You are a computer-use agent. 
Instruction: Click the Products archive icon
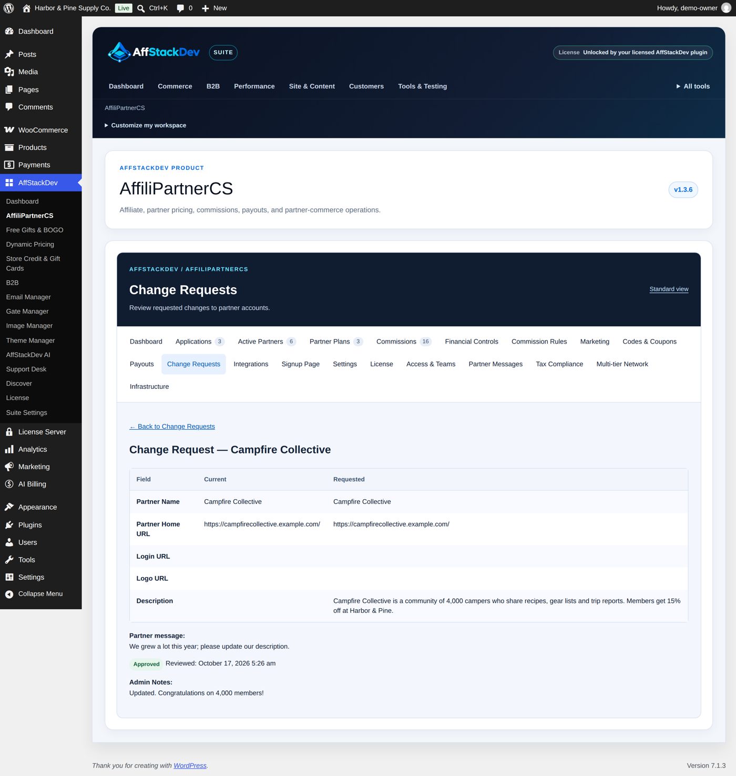point(9,147)
